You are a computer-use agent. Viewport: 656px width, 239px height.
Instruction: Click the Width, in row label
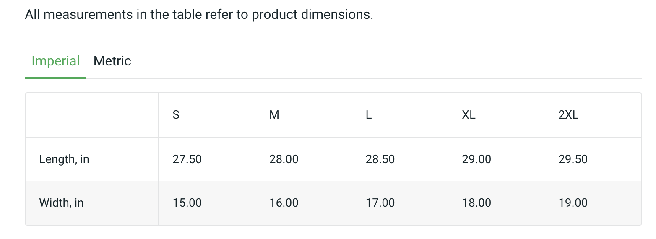coord(61,203)
